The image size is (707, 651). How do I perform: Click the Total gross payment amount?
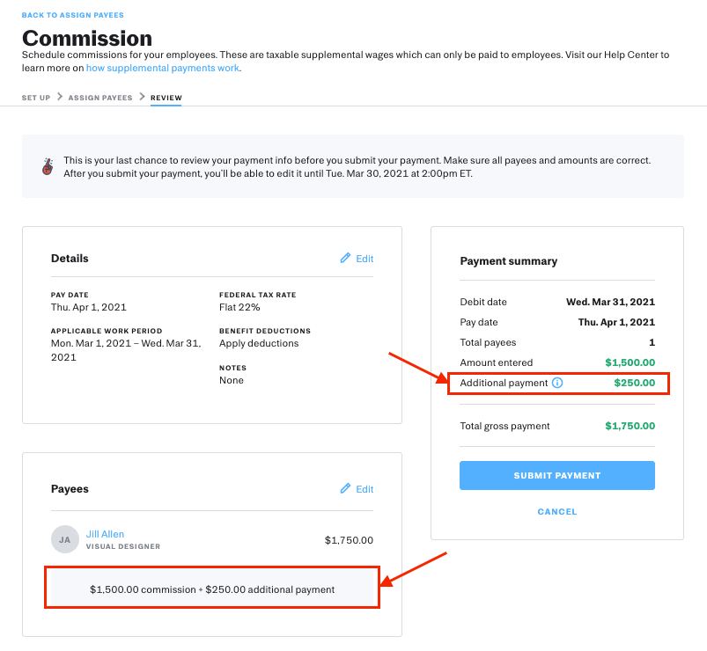(x=630, y=426)
